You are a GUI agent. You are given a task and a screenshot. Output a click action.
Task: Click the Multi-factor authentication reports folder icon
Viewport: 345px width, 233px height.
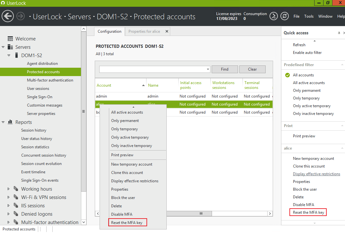(x=16, y=222)
